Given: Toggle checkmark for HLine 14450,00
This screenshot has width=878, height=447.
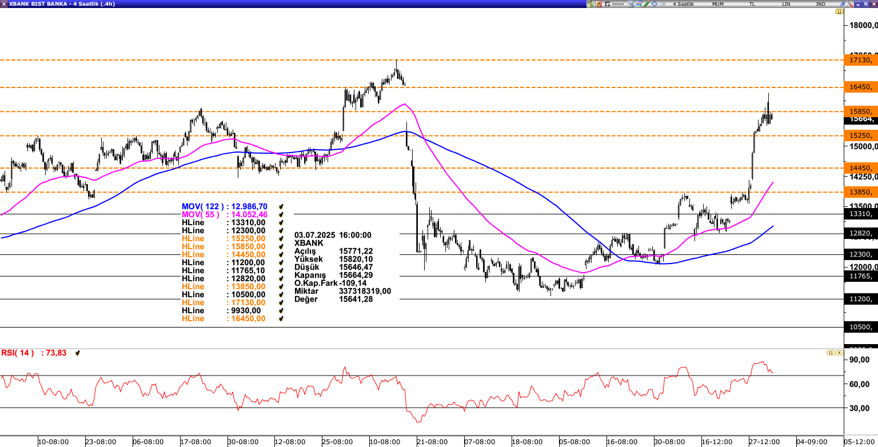Looking at the screenshot, I should click(x=281, y=254).
